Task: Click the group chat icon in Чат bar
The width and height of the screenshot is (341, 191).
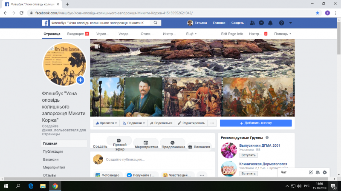Action: pyautogui.click(x=318, y=172)
